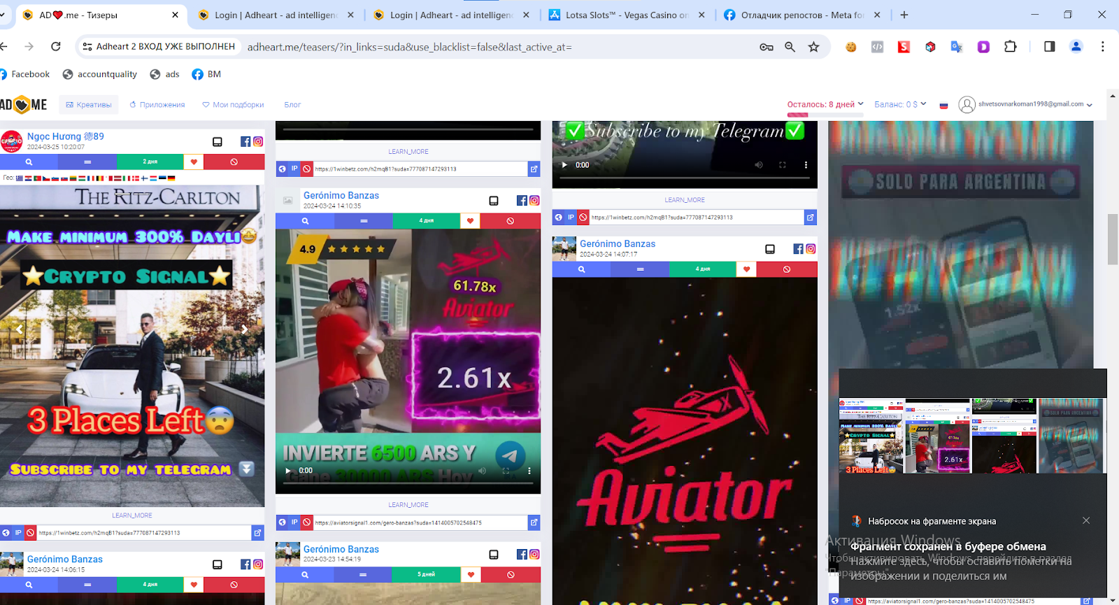Click Facebook icon on the 14:10:35 Gerónimo card

[x=522, y=201]
